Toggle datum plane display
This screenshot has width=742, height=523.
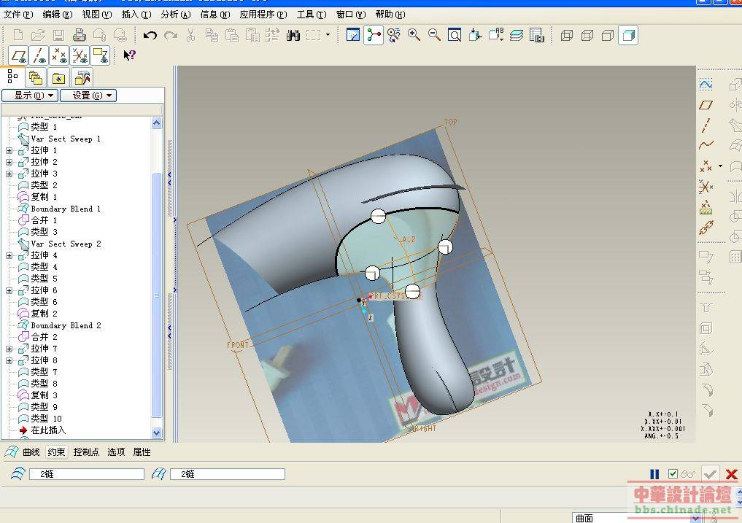(x=18, y=56)
